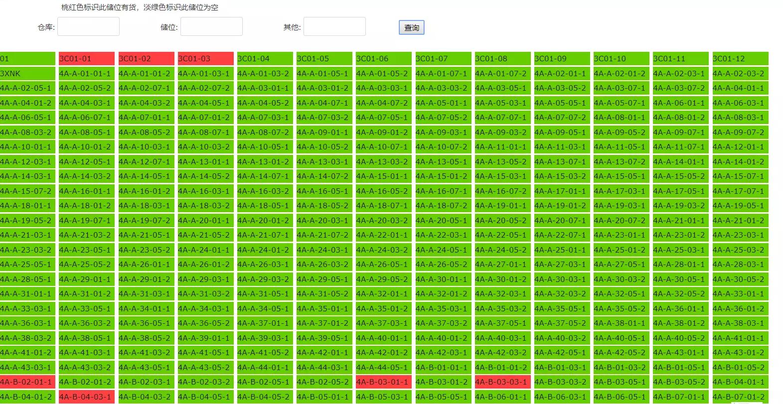The height and width of the screenshot is (404, 783).
Task: Click cell 4A-A-44-05-1
Action: pyautogui.click(x=384, y=368)
